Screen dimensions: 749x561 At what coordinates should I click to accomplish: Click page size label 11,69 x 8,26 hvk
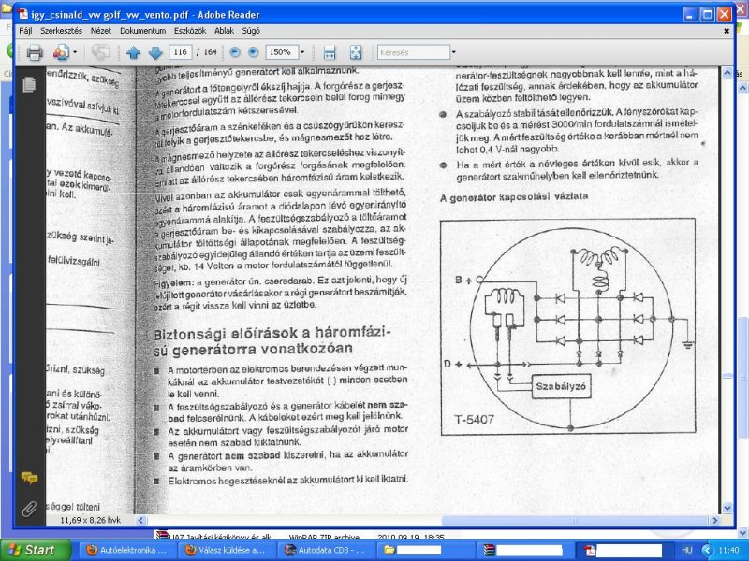(90, 521)
